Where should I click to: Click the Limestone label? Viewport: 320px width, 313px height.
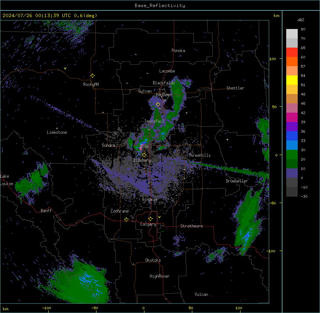point(57,132)
